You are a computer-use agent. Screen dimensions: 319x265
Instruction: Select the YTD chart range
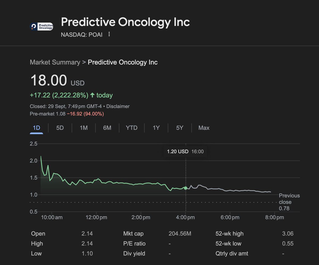132,128
